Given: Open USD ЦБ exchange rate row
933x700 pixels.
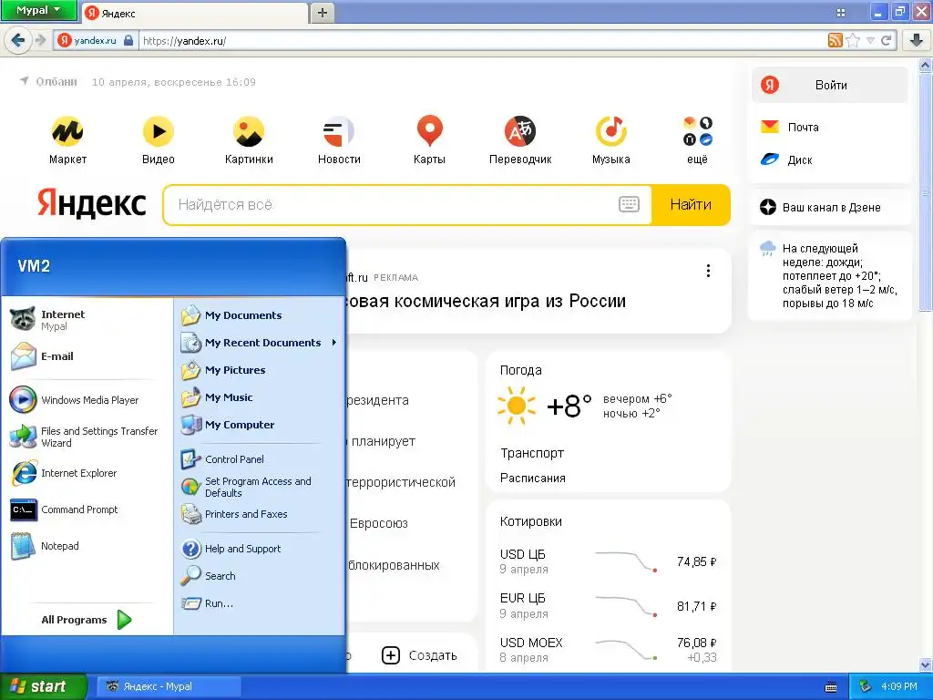Looking at the screenshot, I should point(608,561).
